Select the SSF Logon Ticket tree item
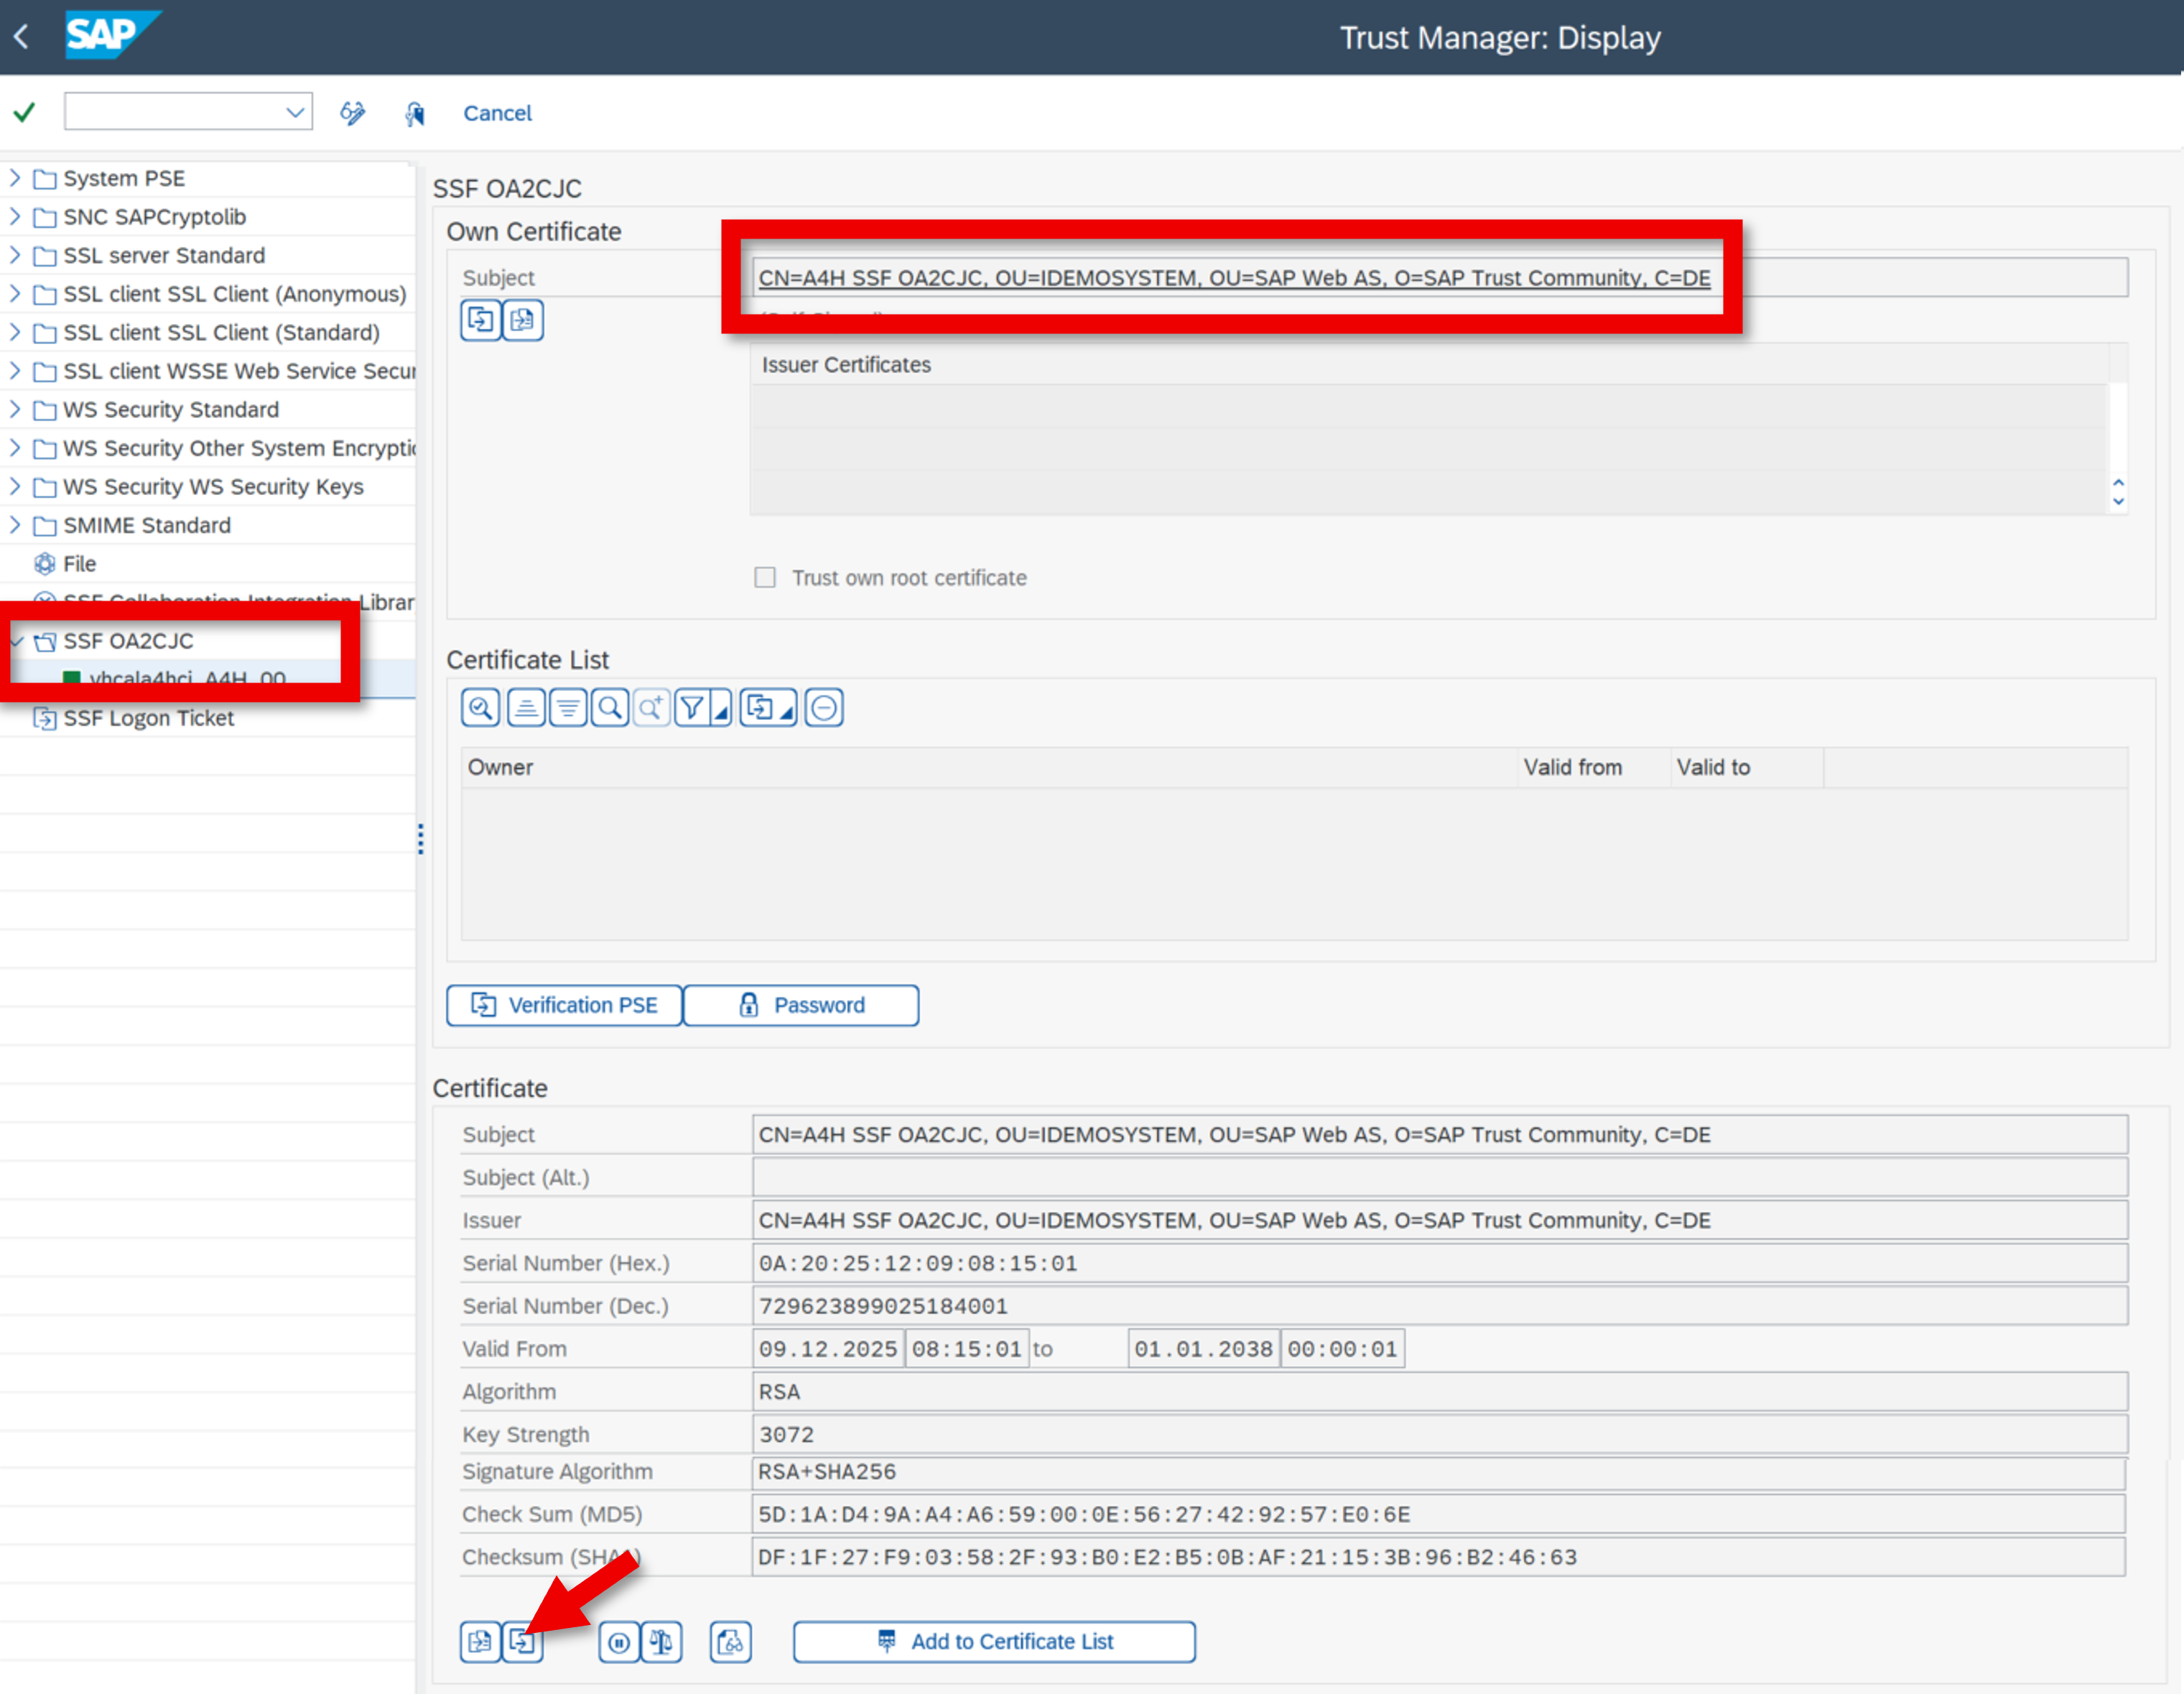The image size is (2184, 1694). point(148,718)
